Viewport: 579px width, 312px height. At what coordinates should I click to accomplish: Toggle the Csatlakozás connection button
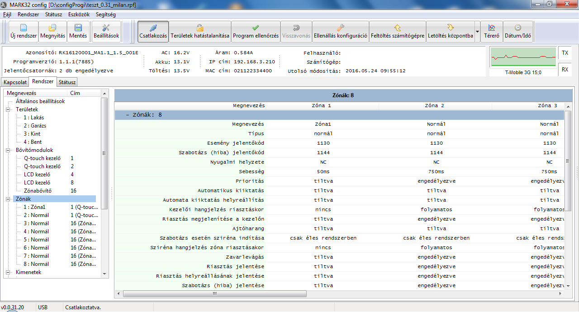pyautogui.click(x=153, y=31)
